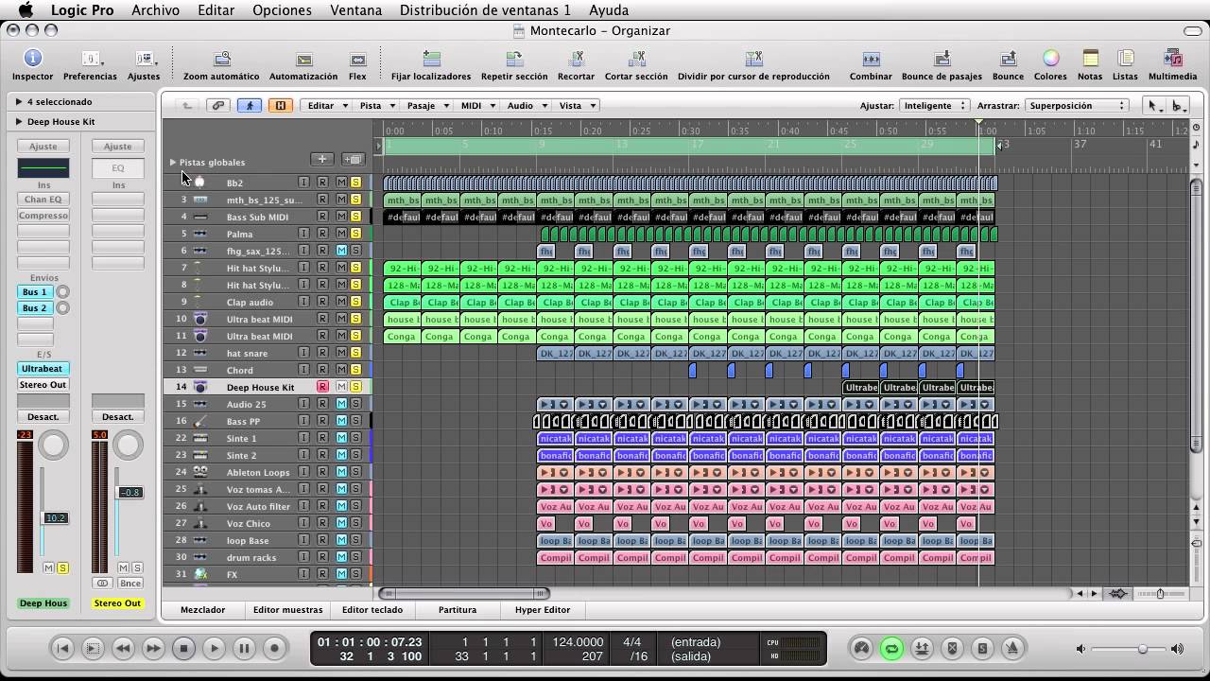Unmute the Sinte 1 track
Image resolution: width=1210 pixels, height=681 pixels.
coord(341,438)
